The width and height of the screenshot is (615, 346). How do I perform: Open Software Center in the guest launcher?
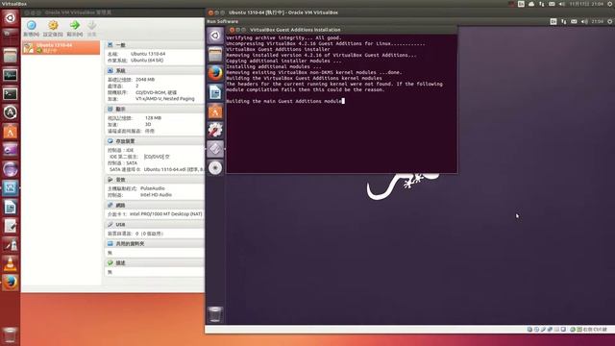tap(215, 111)
